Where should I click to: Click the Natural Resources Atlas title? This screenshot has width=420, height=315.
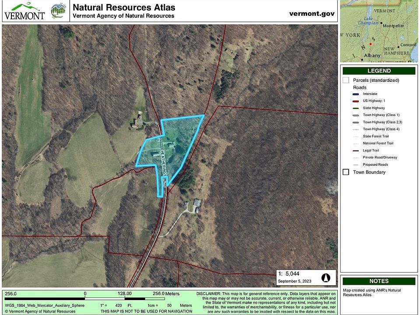pos(124,7)
